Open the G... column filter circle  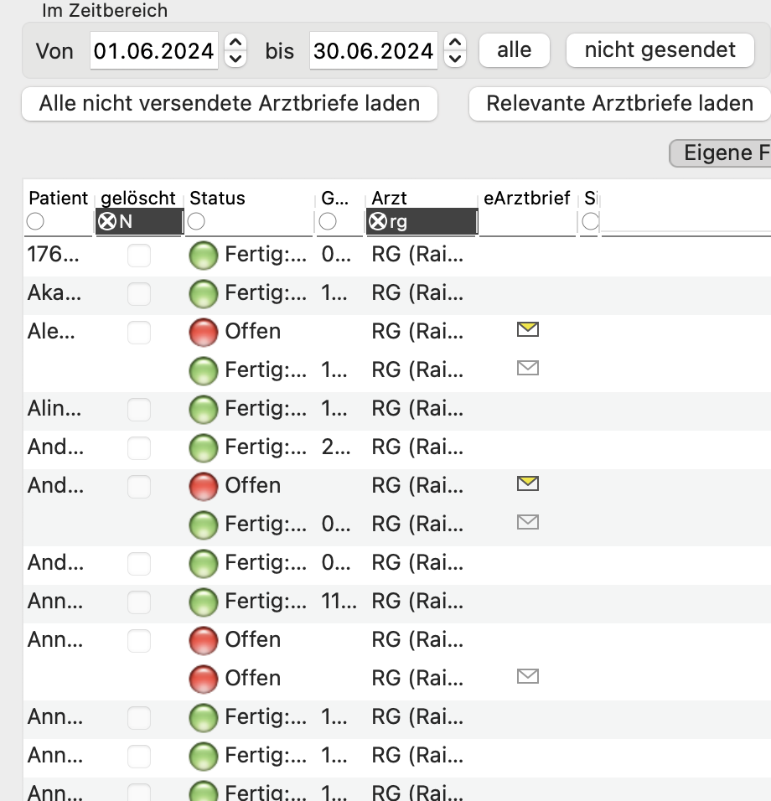click(x=328, y=222)
